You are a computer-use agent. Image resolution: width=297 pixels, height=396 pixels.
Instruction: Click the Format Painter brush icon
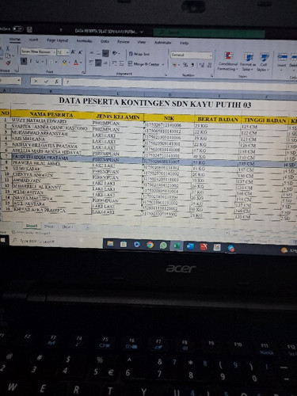point(8,63)
